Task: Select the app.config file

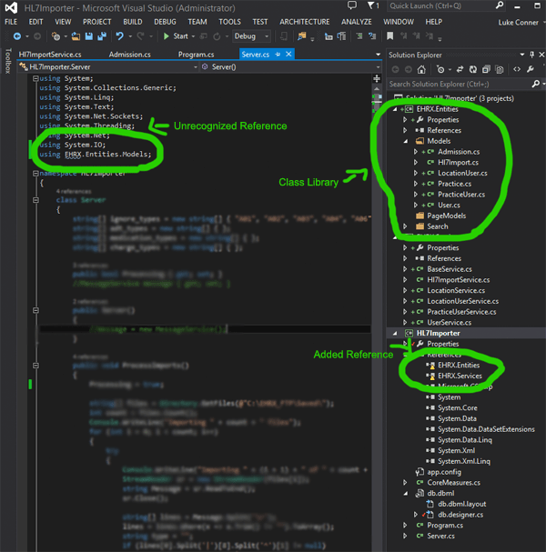Action: pos(444,472)
